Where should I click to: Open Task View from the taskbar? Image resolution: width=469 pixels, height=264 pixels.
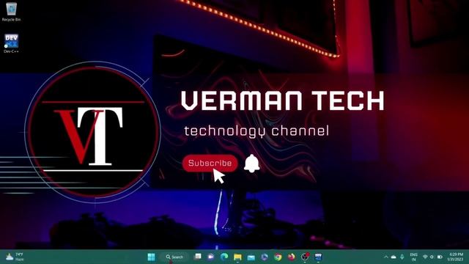[x=198, y=257]
